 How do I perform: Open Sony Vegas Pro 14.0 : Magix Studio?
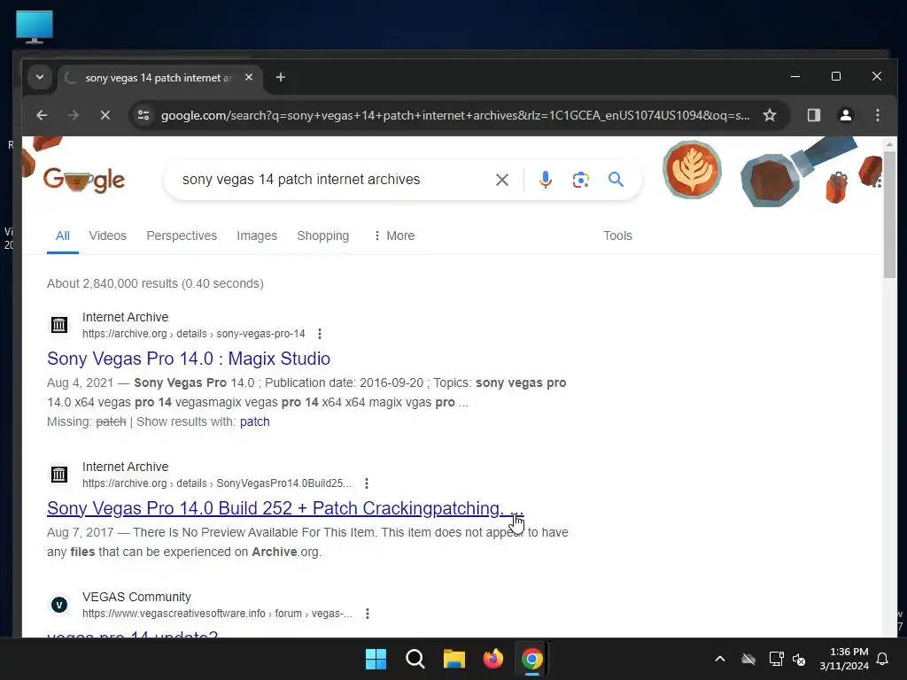click(x=189, y=359)
